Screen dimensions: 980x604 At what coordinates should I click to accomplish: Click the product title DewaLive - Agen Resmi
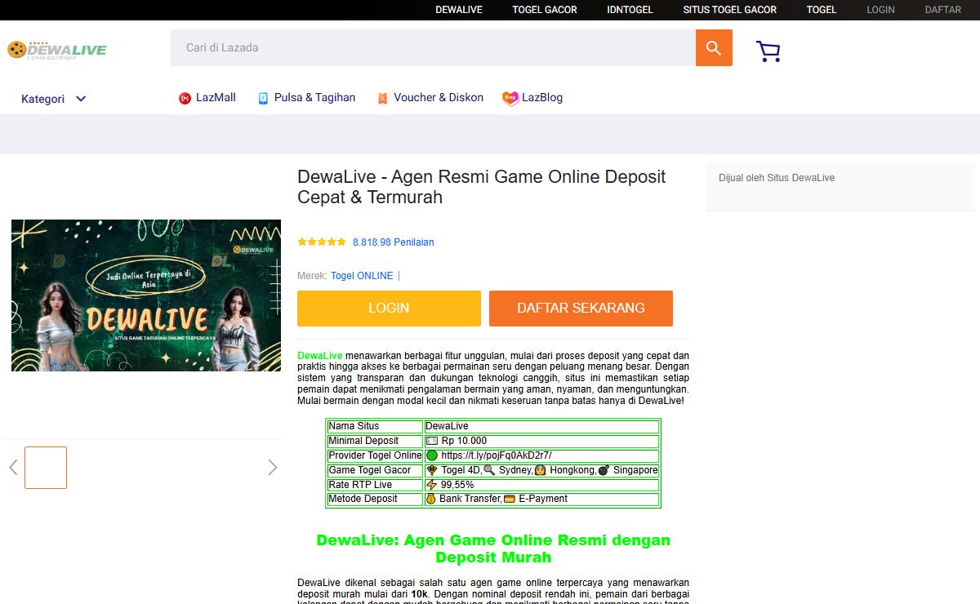(482, 187)
